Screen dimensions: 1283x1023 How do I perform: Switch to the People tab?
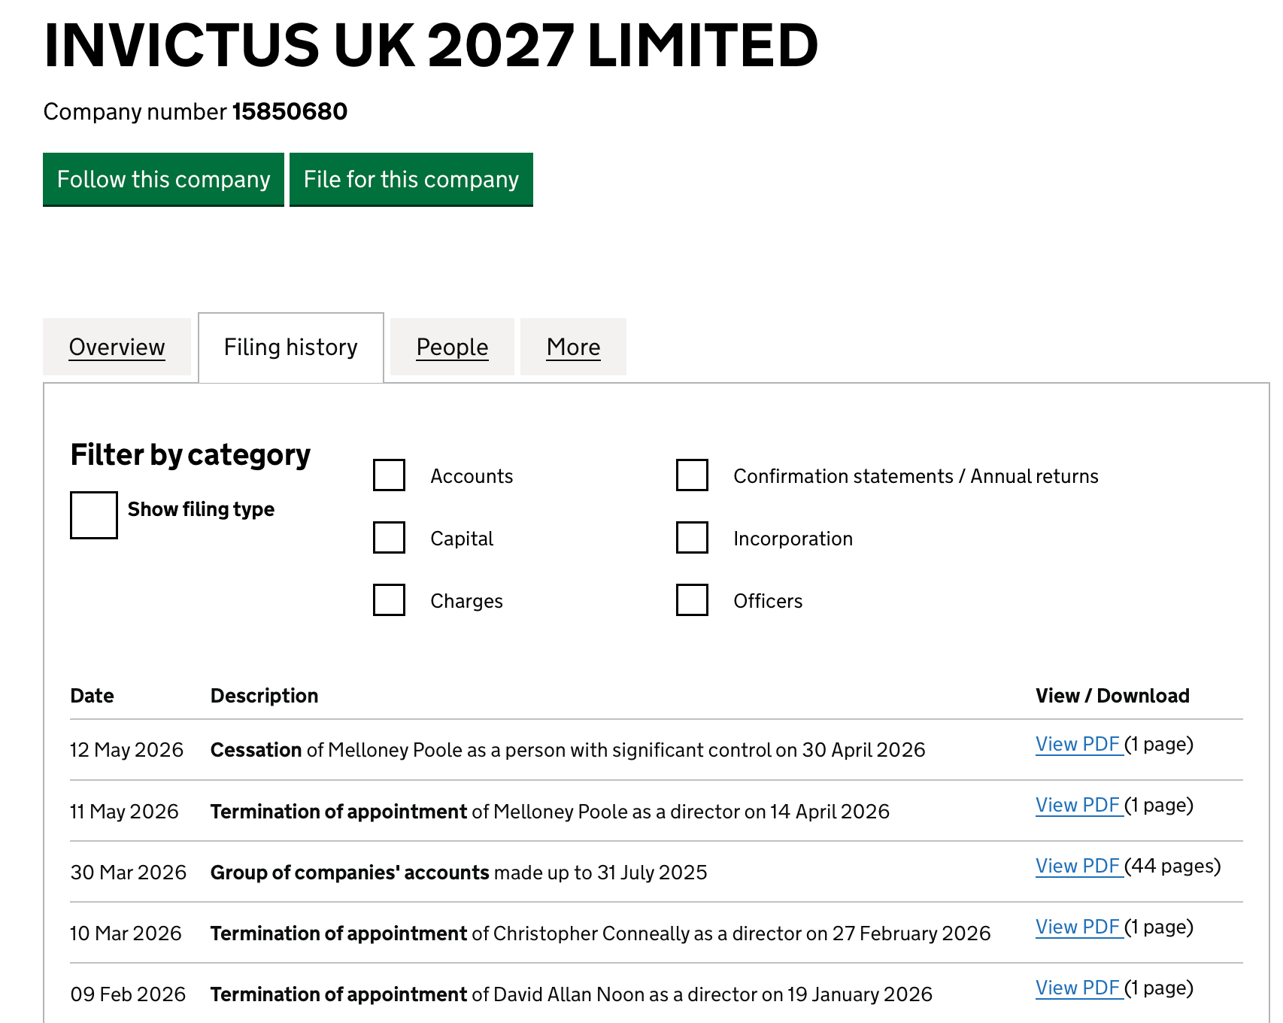452,347
